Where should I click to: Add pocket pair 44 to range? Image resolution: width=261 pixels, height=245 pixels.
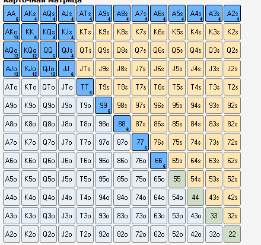click(x=195, y=198)
